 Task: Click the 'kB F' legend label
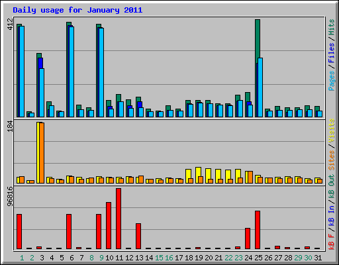click(x=331, y=242)
